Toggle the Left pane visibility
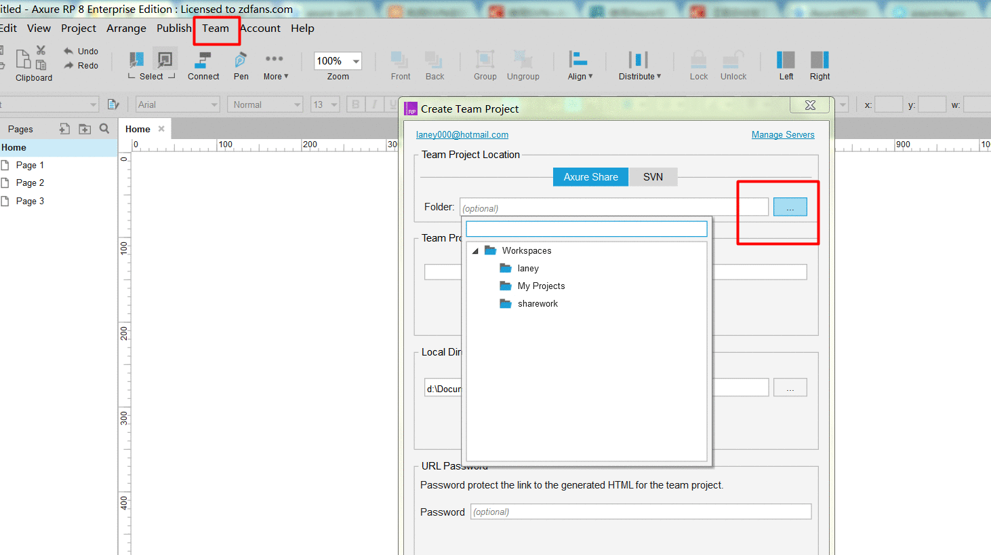The width and height of the screenshot is (991, 555). point(786,66)
